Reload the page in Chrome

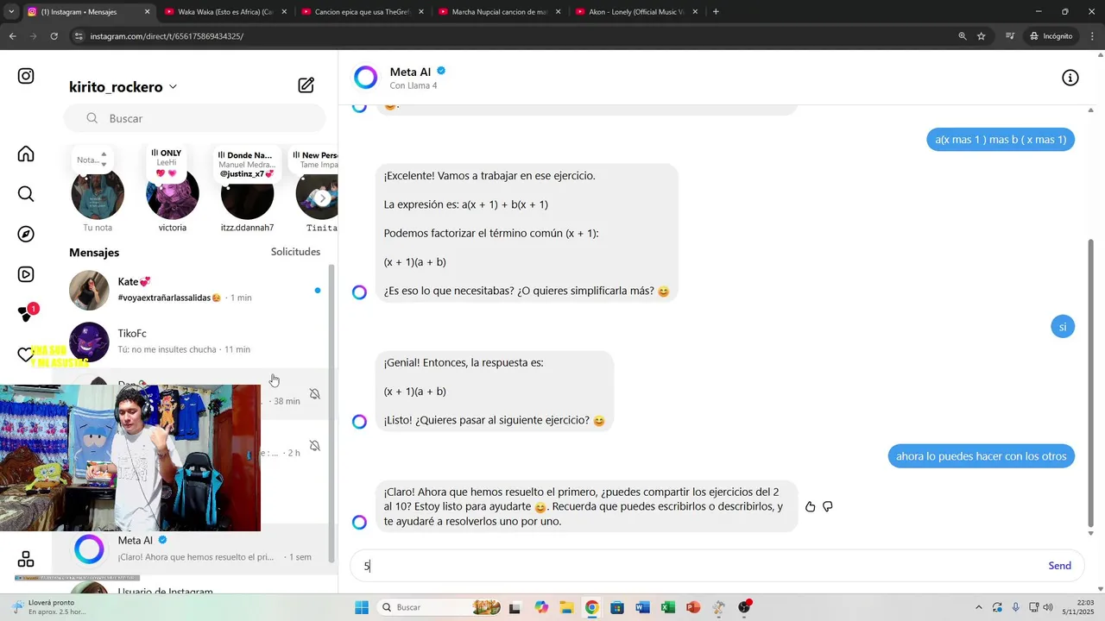[x=54, y=36]
